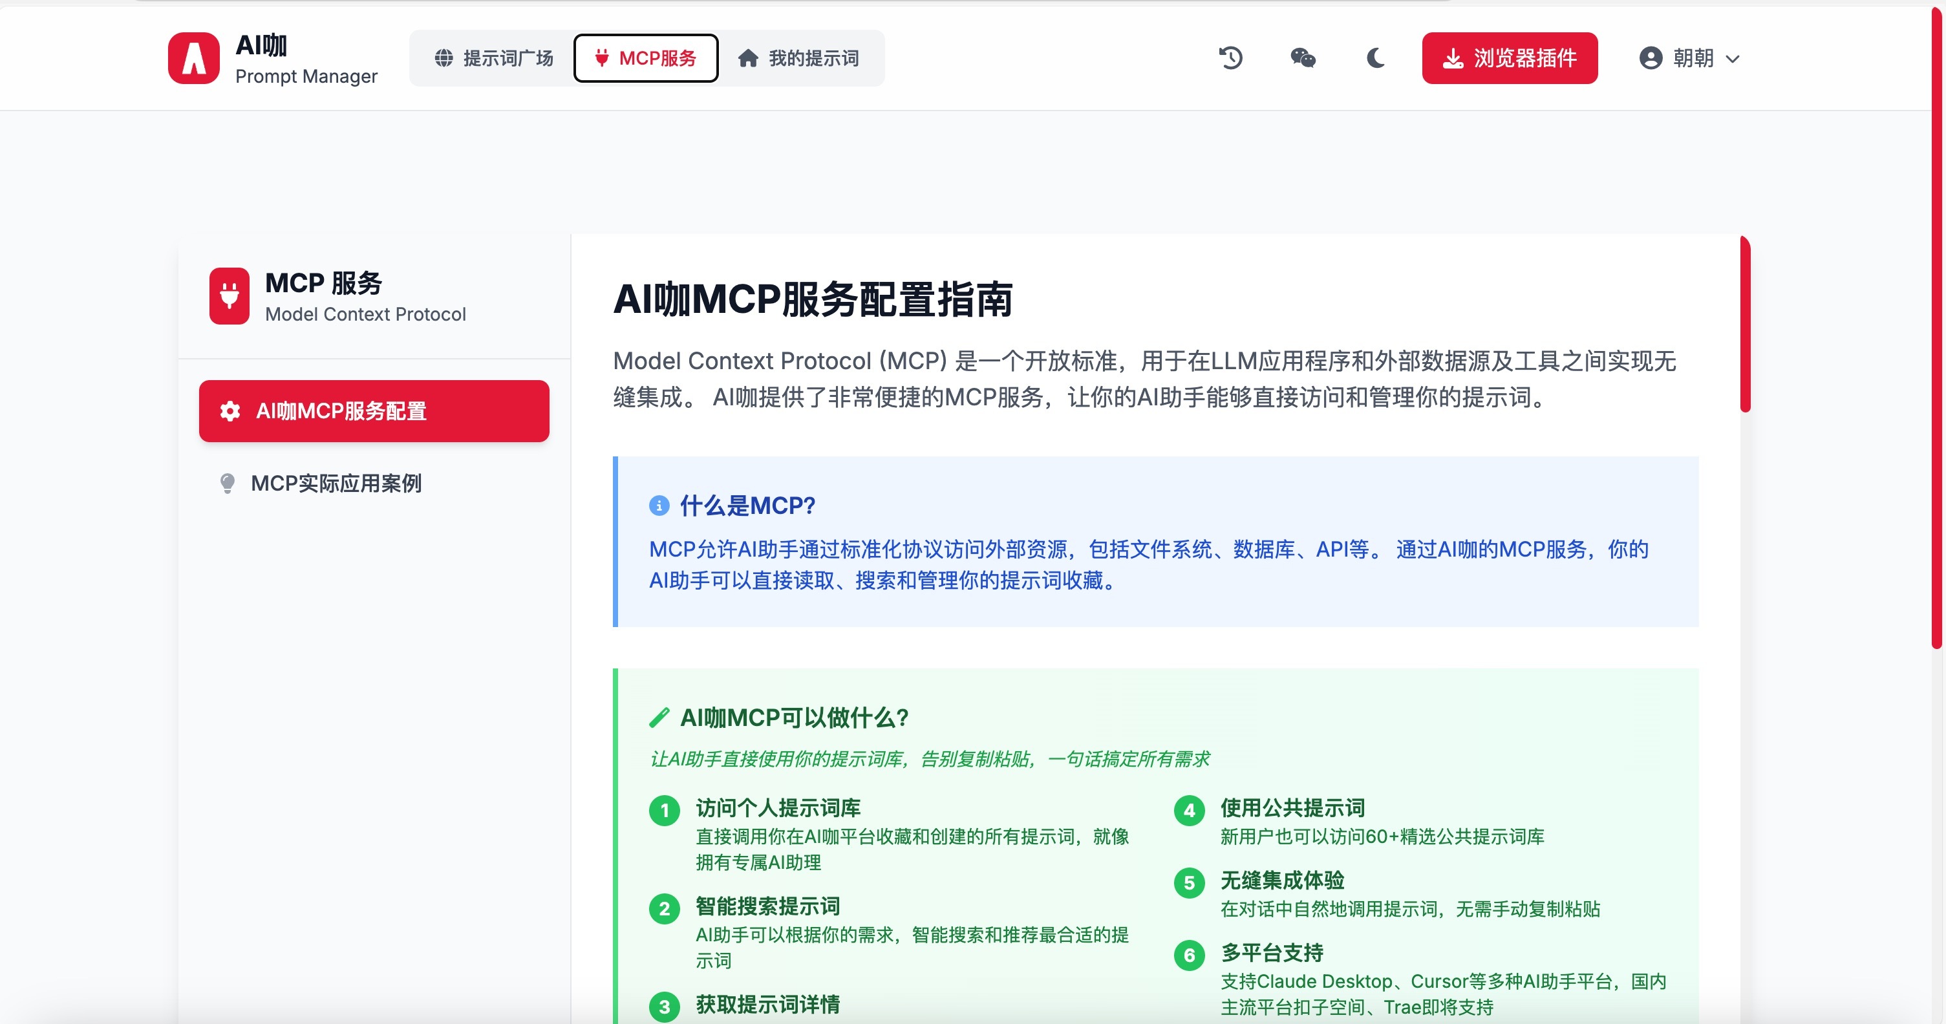Click the gear icon in AI咖MCP服务配置
Screen dimensions: 1946x1024
[230, 411]
